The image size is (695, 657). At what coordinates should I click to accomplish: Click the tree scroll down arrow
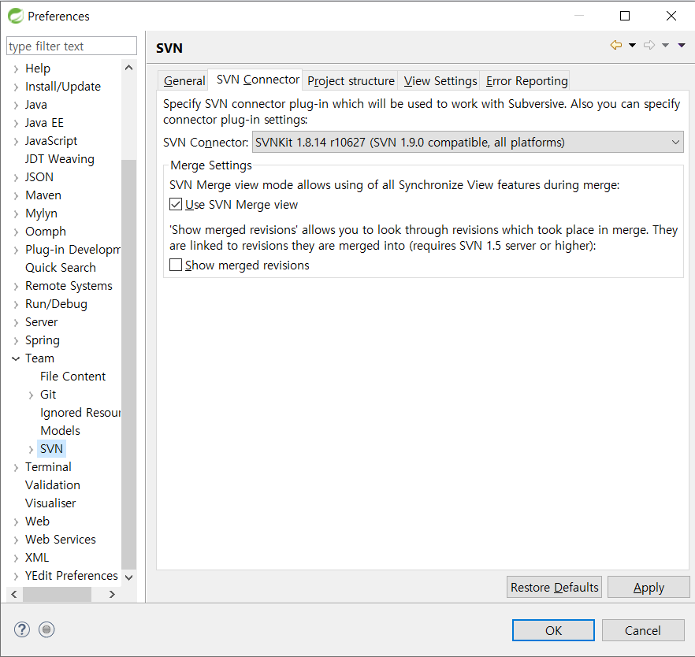point(129,577)
